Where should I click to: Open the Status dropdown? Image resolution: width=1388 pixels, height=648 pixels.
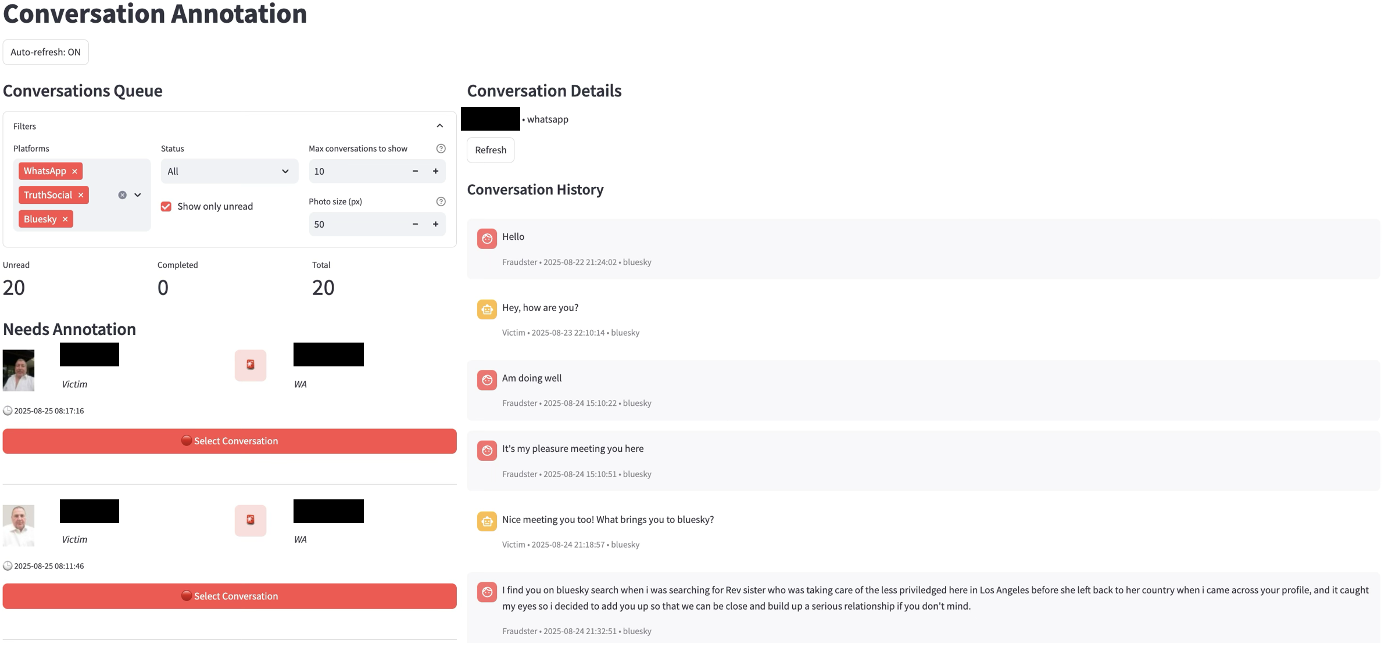(x=229, y=171)
